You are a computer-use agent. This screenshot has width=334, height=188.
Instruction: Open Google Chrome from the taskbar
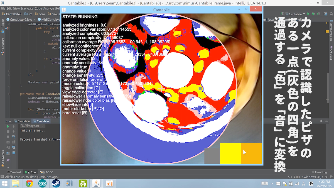click(30, 183)
